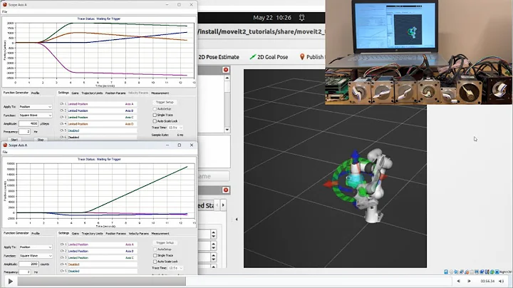The height and width of the screenshot is (288, 513).
Task: Open Position Params tab in upper Scope window
Action: tap(115, 93)
